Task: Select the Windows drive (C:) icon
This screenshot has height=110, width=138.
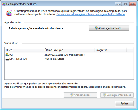Action: coord(7,55)
